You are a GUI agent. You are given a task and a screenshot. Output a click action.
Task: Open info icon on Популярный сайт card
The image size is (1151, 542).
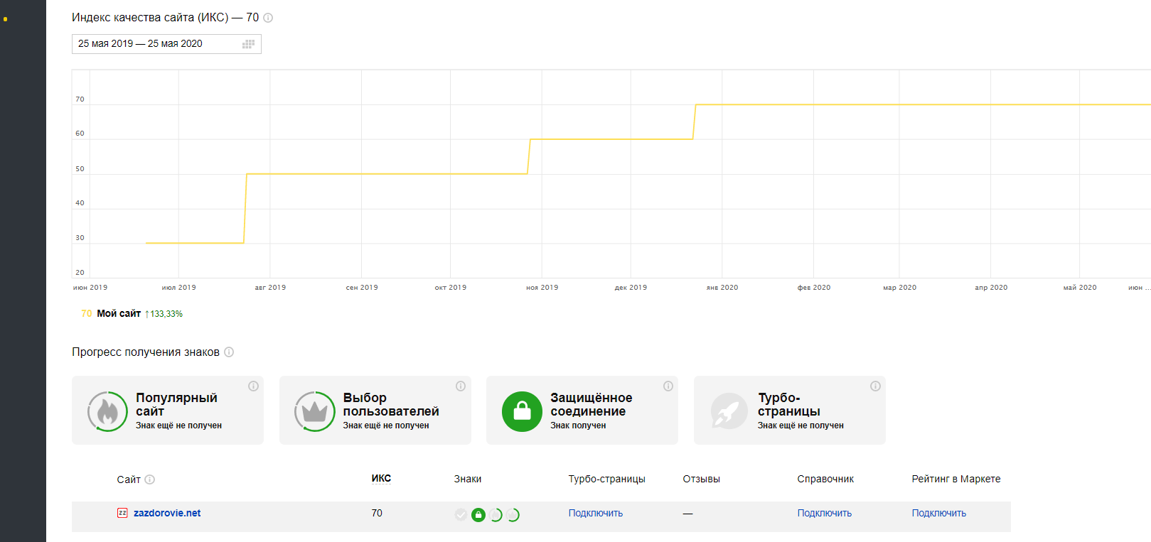click(253, 386)
